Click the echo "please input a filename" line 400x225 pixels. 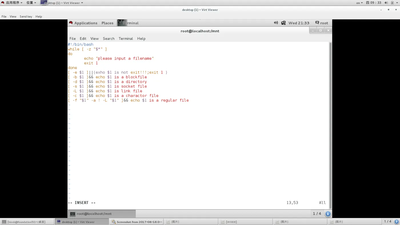119,59
